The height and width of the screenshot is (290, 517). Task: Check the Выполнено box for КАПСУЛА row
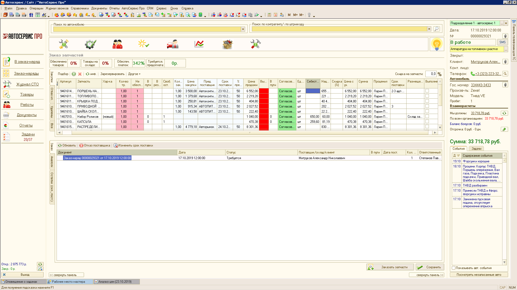tap(427, 121)
